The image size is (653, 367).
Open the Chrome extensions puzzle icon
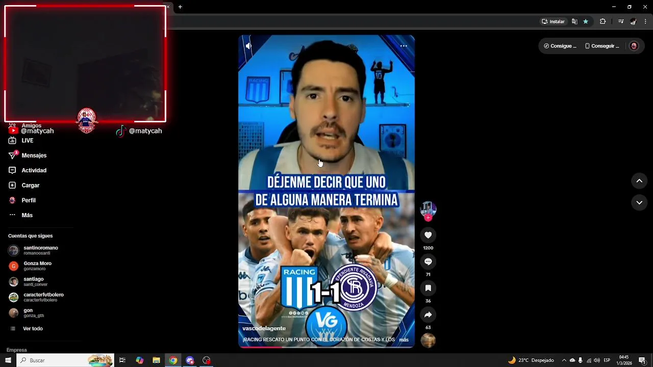(602, 21)
